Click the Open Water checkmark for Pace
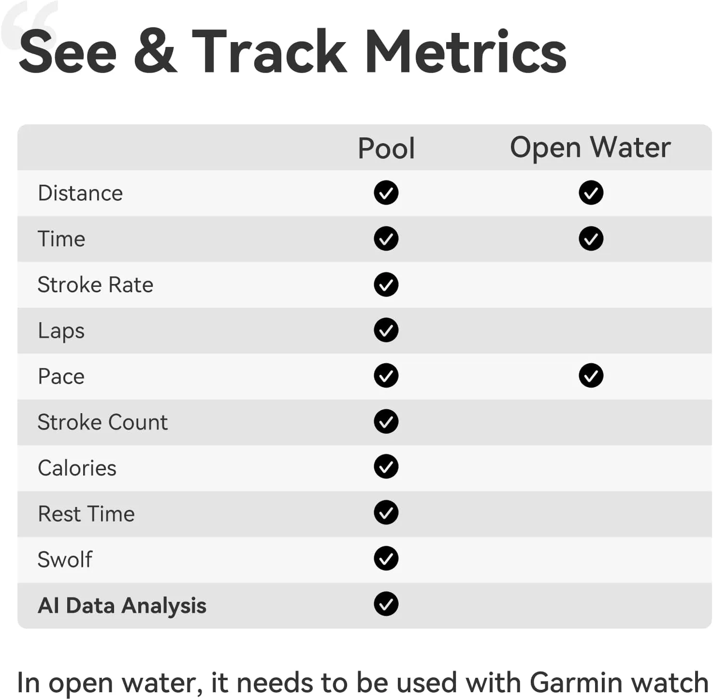Screen dimensions: 713x700 [x=591, y=376]
